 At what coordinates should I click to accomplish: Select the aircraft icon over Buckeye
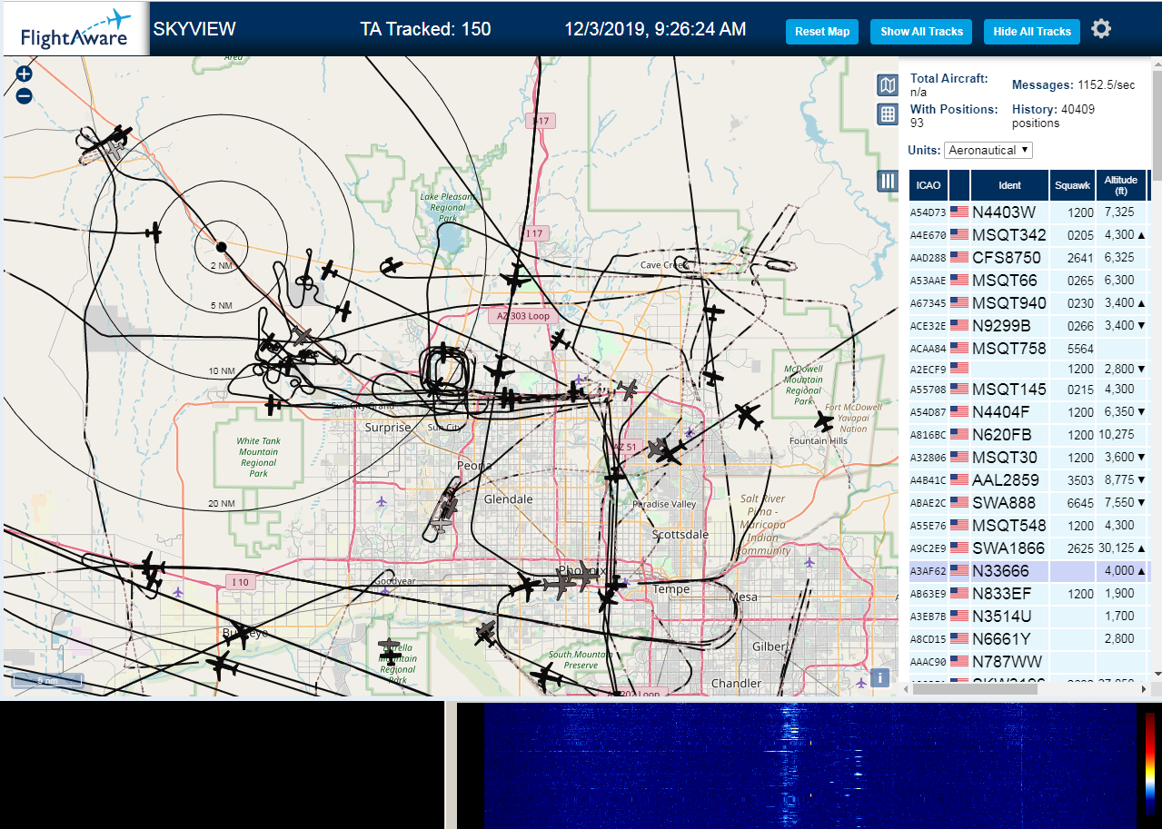coord(240,634)
